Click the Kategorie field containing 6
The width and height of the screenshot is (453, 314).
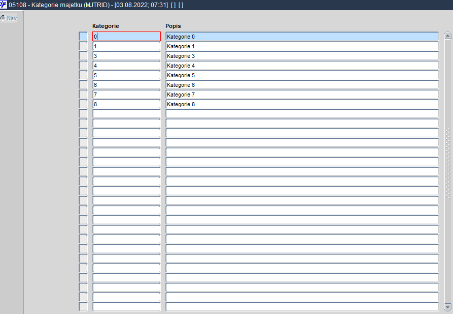coord(126,85)
